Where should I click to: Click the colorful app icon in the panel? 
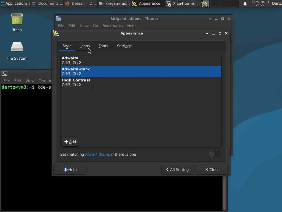[x=205, y=4]
